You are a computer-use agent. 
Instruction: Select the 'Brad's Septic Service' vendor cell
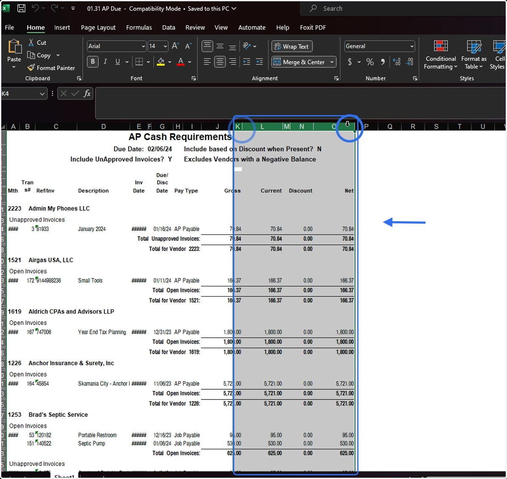point(58,415)
